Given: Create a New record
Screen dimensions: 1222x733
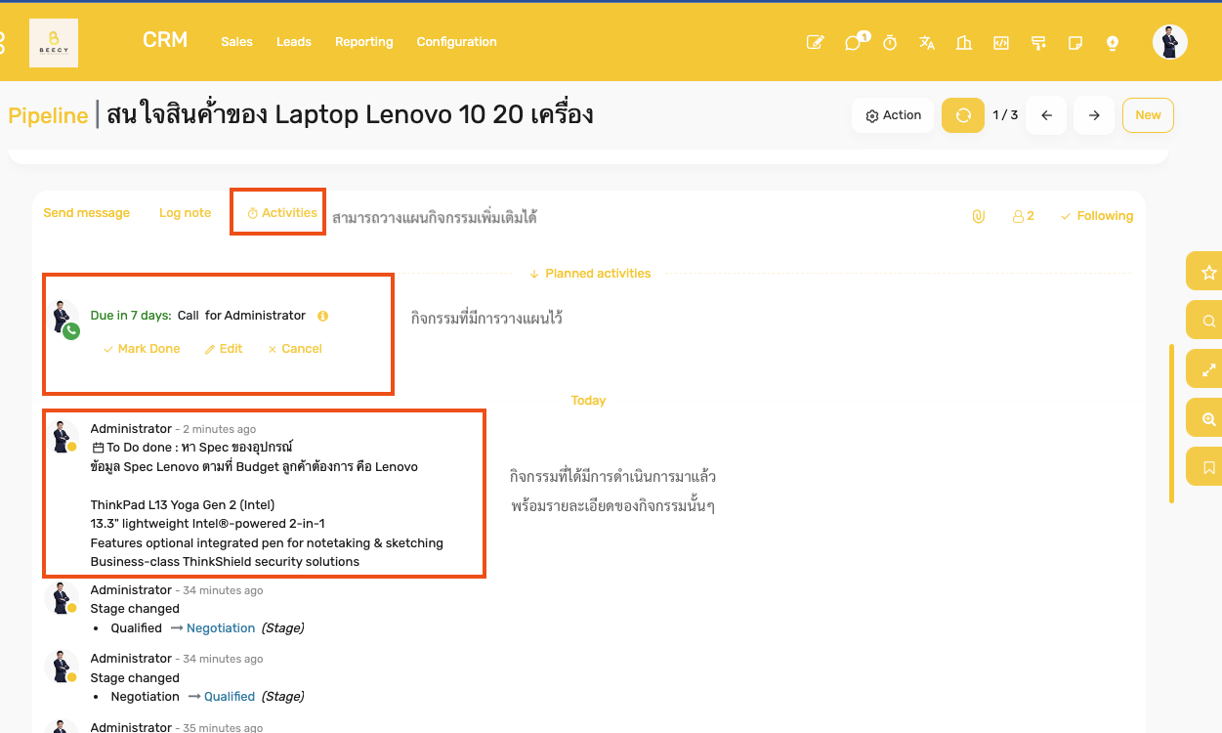Looking at the screenshot, I should (1148, 115).
